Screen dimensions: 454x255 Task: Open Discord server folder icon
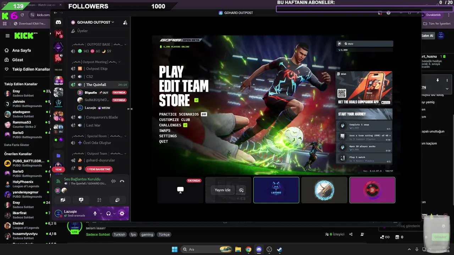point(59,155)
